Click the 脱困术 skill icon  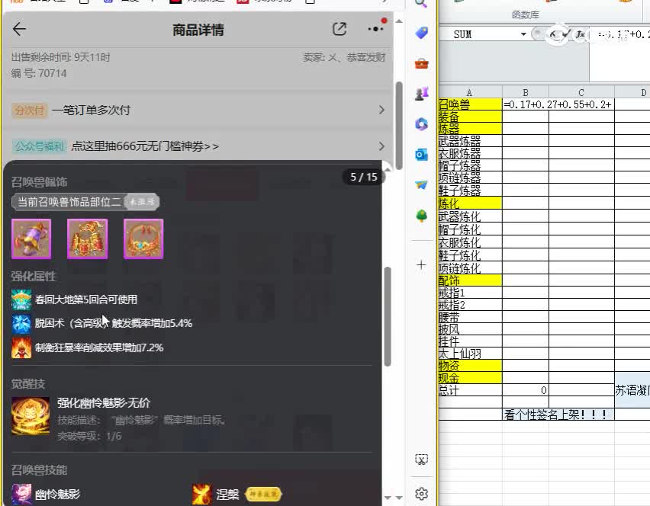point(21,322)
